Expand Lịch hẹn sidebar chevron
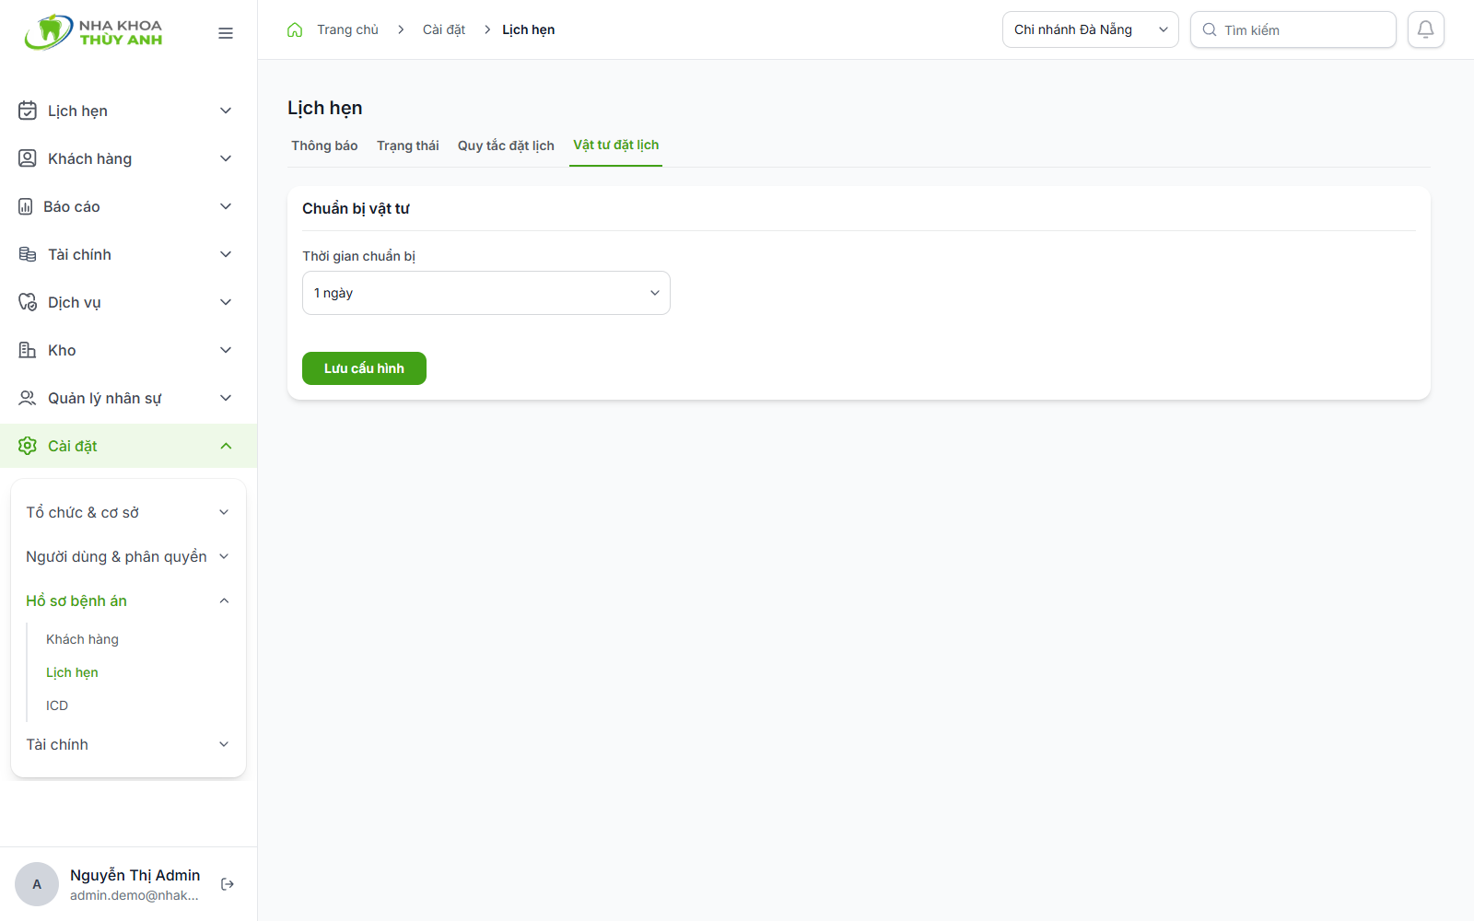Screen dimensions: 1474x921 tap(226, 111)
